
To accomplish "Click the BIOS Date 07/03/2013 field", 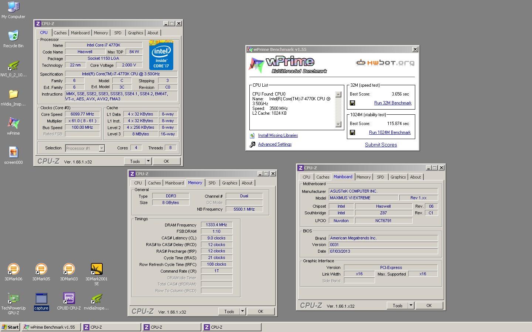I will tap(383, 251).
